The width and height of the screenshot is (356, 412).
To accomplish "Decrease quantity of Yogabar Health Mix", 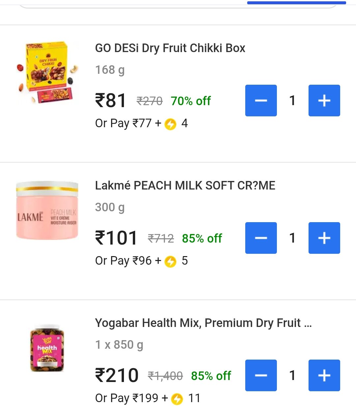I will pos(261,375).
